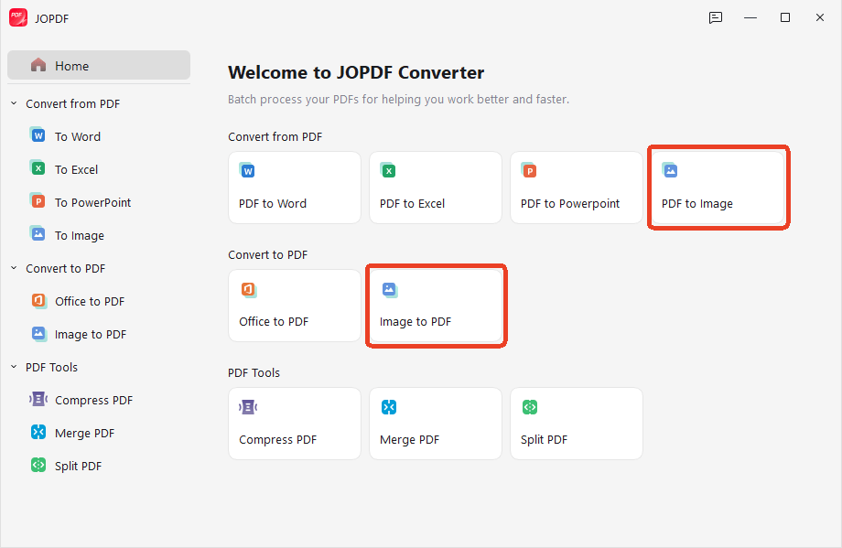This screenshot has width=842, height=548.
Task: Click the Excel icon on PDF to Excel card
Action: (388, 170)
